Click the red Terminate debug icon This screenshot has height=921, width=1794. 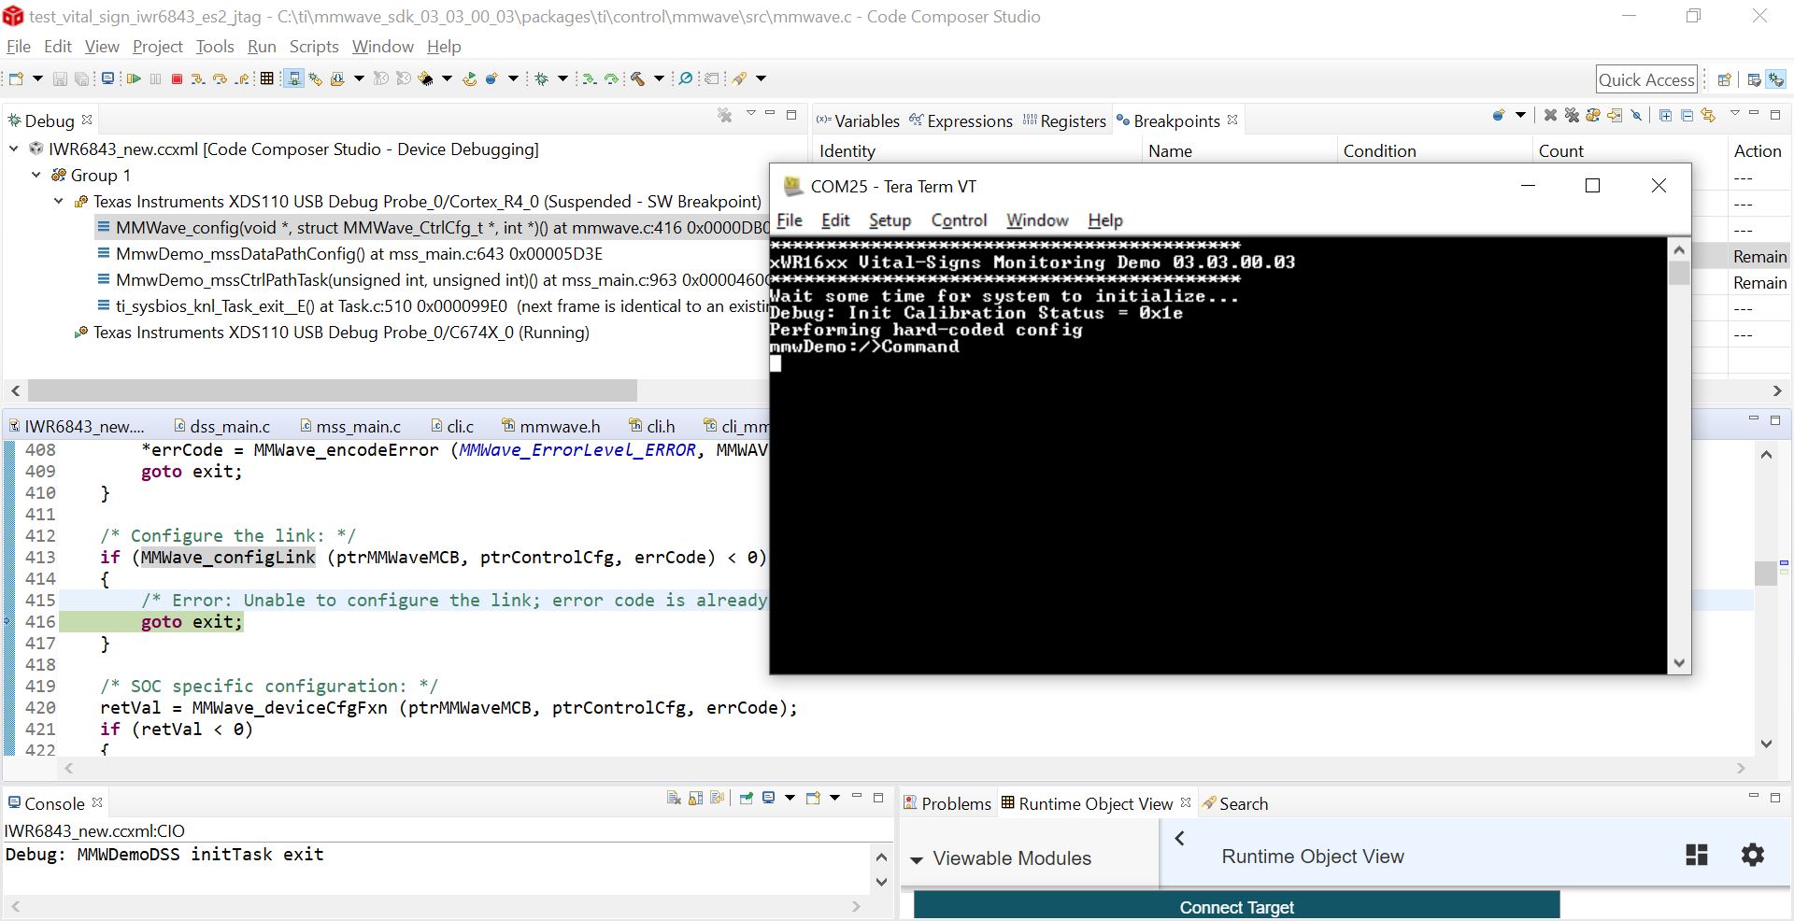tap(177, 78)
